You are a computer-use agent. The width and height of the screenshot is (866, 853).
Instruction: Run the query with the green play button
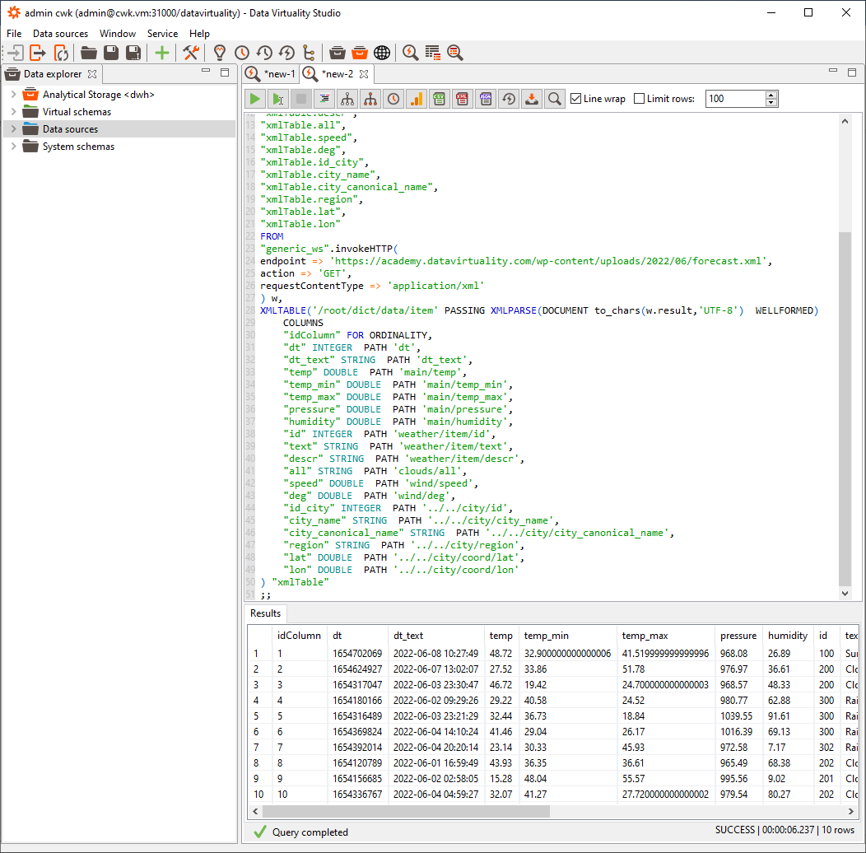click(x=256, y=99)
